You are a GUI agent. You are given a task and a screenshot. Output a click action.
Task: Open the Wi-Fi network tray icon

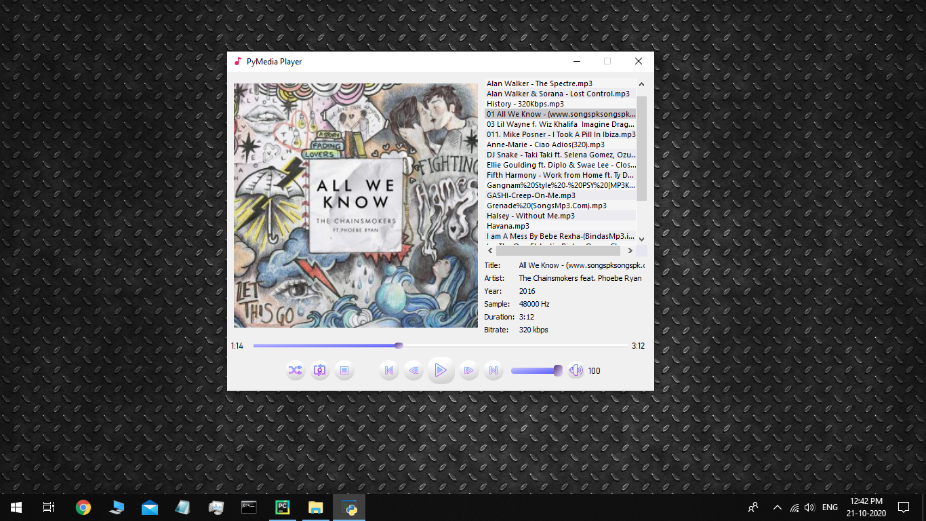click(794, 507)
